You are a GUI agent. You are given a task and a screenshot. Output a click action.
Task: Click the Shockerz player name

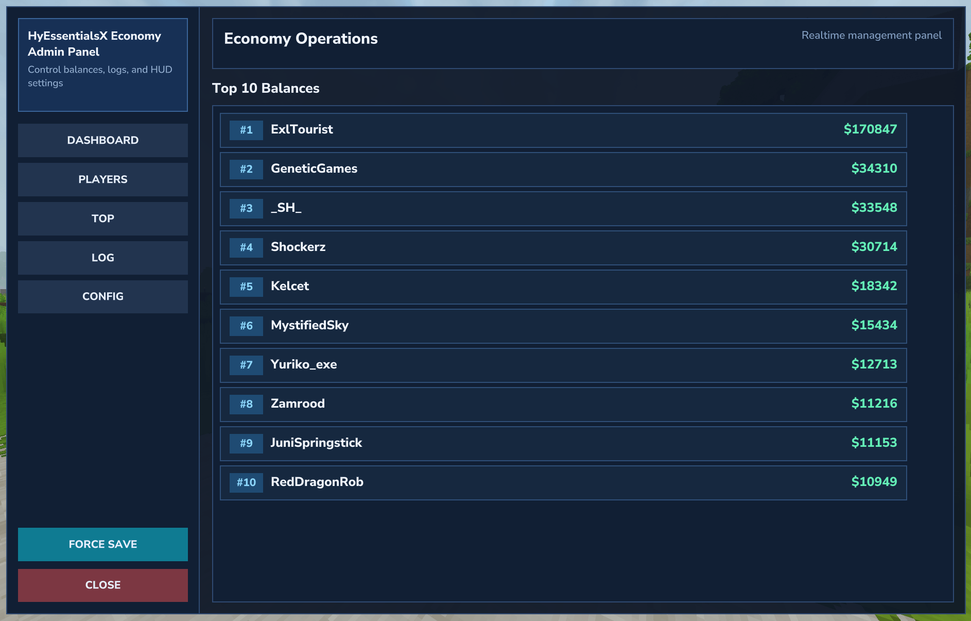click(x=298, y=247)
